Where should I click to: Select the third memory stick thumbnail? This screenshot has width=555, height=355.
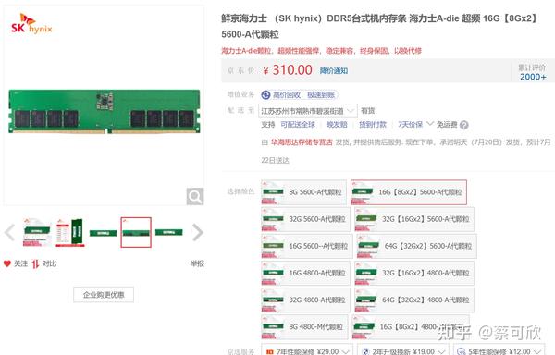[103, 233]
